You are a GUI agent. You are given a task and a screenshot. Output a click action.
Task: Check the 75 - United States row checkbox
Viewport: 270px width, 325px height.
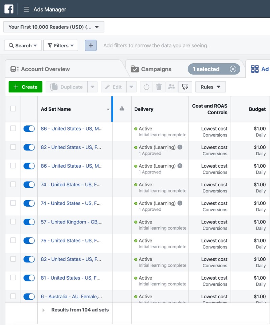pos(13,240)
